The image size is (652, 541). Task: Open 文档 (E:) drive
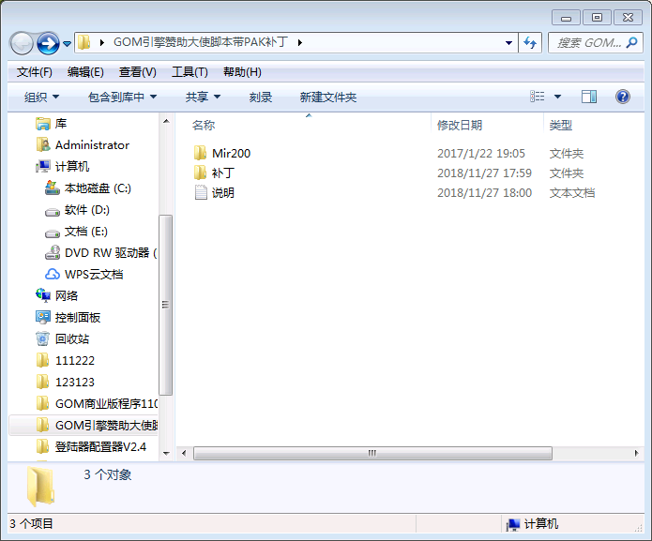(86, 232)
